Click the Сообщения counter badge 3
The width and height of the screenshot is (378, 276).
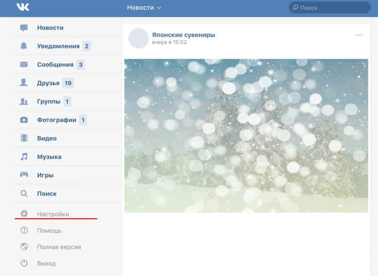pos(81,65)
